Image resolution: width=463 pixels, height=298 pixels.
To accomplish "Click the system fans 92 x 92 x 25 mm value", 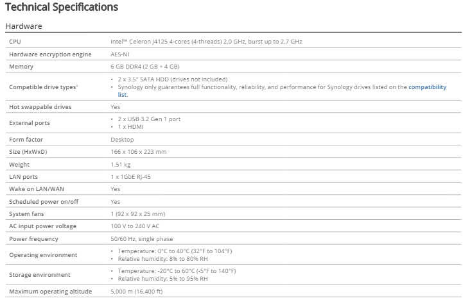I will (138, 214).
